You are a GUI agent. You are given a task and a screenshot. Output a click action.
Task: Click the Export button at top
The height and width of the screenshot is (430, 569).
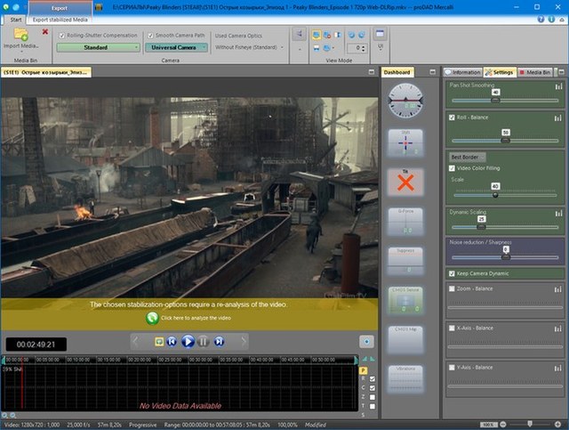tap(59, 7)
